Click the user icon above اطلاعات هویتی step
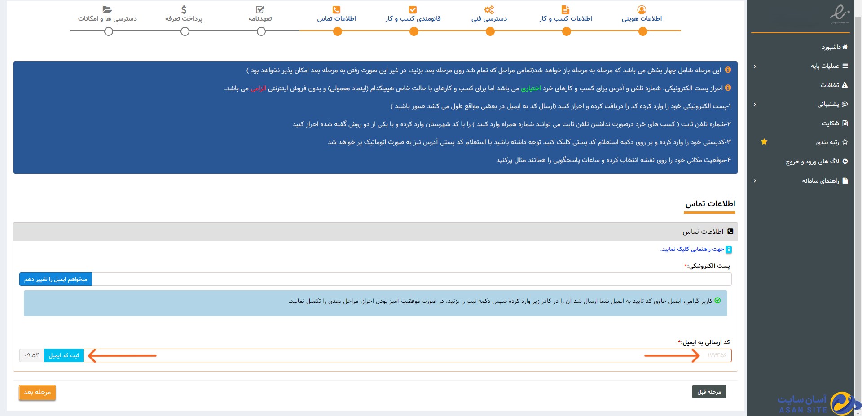The height and width of the screenshot is (416, 862). tap(642, 9)
